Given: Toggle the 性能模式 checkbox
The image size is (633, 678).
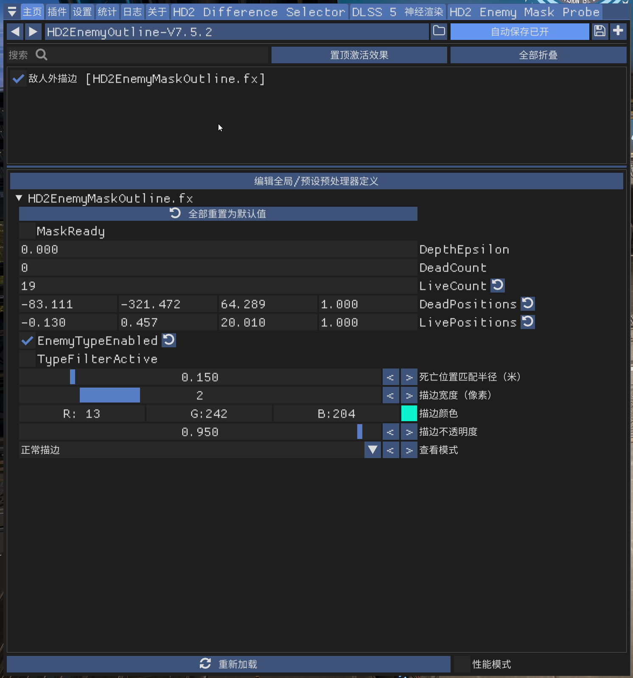Looking at the screenshot, I should [x=462, y=664].
